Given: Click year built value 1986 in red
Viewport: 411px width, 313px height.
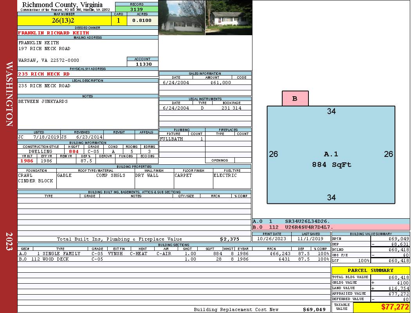Looking at the screenshot, I should pos(27,161).
